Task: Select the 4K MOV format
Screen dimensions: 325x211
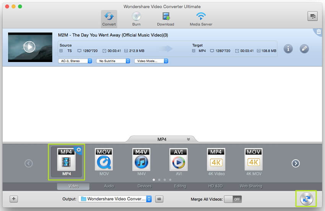Action: pos(254,162)
